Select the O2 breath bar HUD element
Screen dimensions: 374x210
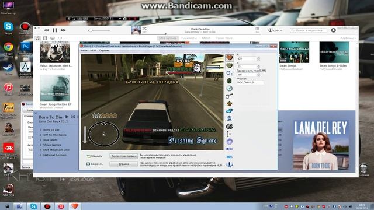click(230, 73)
